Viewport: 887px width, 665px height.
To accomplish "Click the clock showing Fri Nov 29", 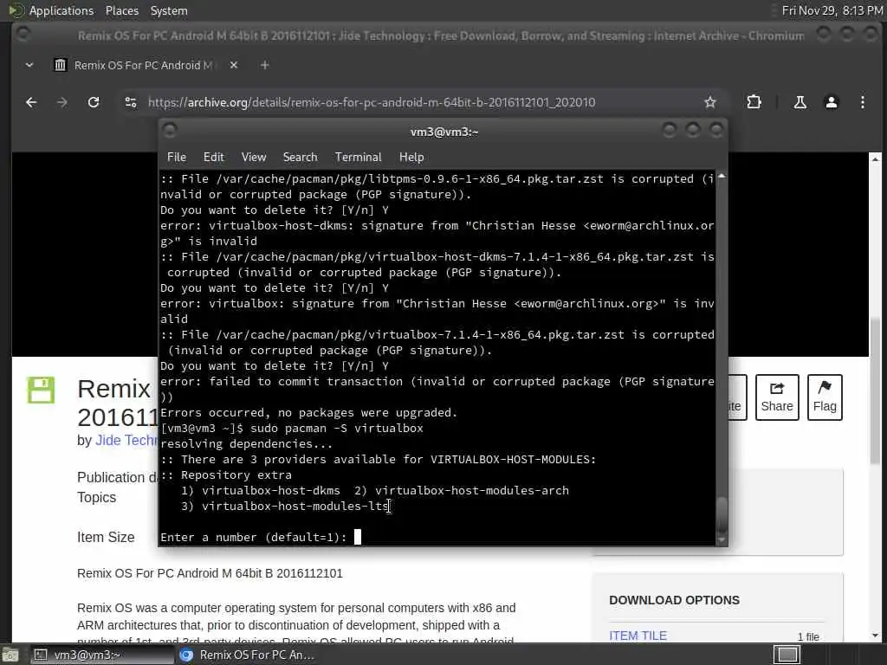I will pos(832,10).
